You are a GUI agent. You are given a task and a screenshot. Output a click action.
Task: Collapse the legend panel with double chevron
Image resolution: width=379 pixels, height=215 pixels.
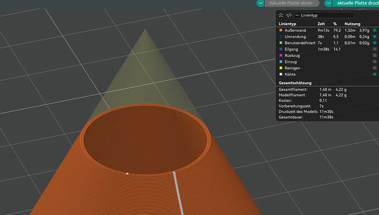(x=281, y=15)
